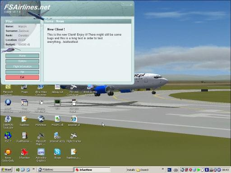The height and width of the screenshot is (173, 231).
Task: Open the FSAirlines desktop shortcut
Action: pyautogui.click(x=41, y=121)
